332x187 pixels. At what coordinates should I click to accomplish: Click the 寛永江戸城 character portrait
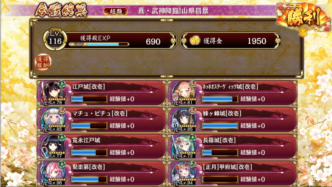click(x=53, y=146)
